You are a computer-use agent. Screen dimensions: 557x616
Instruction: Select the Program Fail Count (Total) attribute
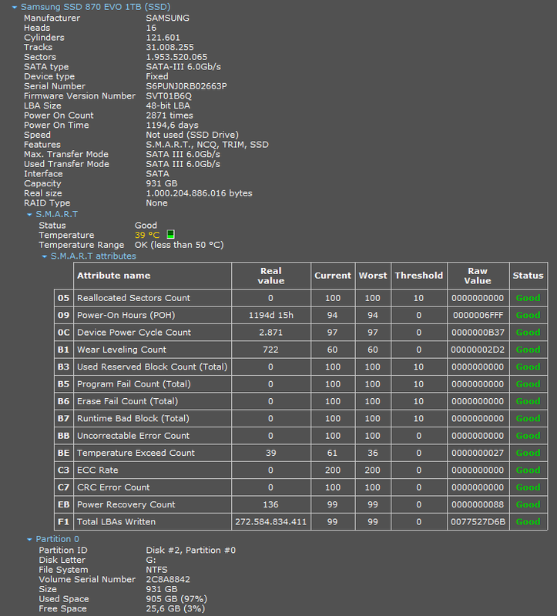(133, 384)
